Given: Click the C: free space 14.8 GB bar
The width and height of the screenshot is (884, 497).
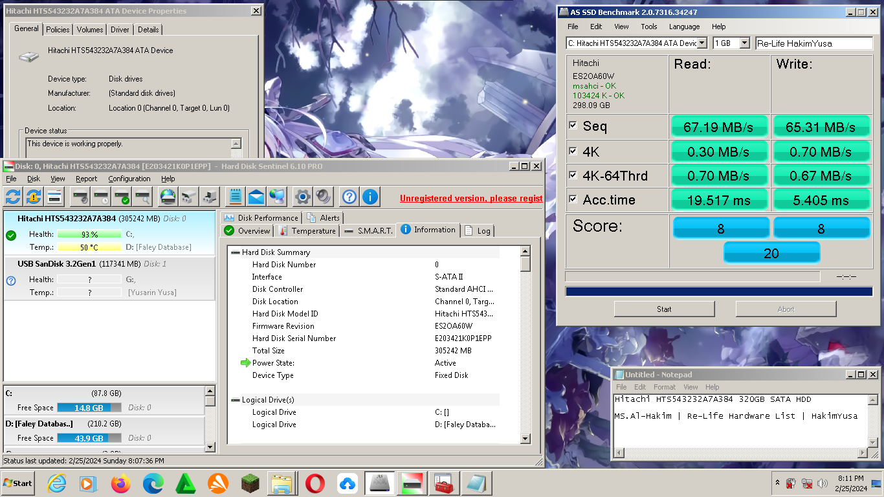Looking at the screenshot, I should click(89, 408).
